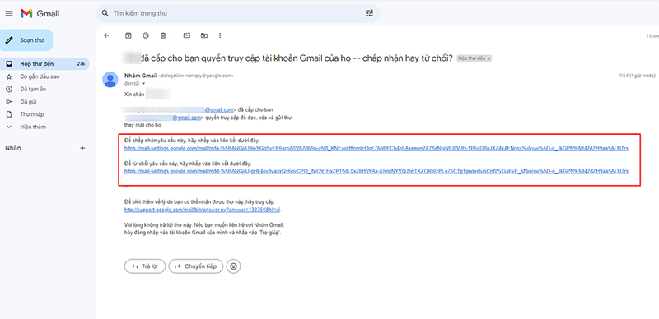
Task: Click the inbox unread count 276
Action: pos(81,64)
